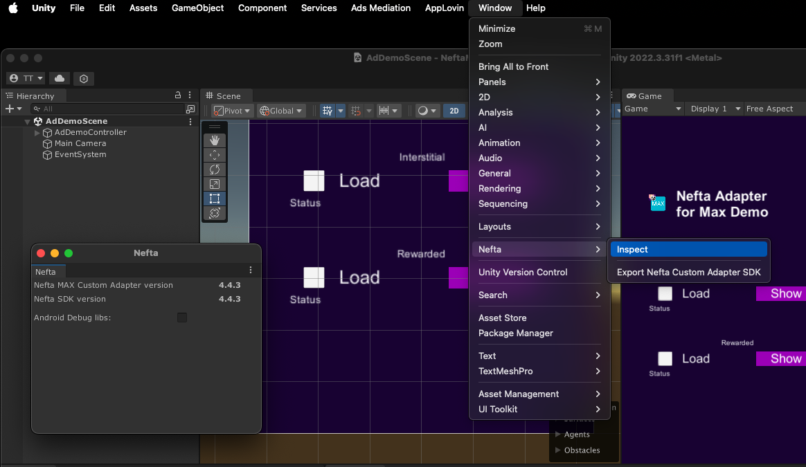The height and width of the screenshot is (467, 806).
Task: Open the AppLovin menu
Action: (444, 8)
